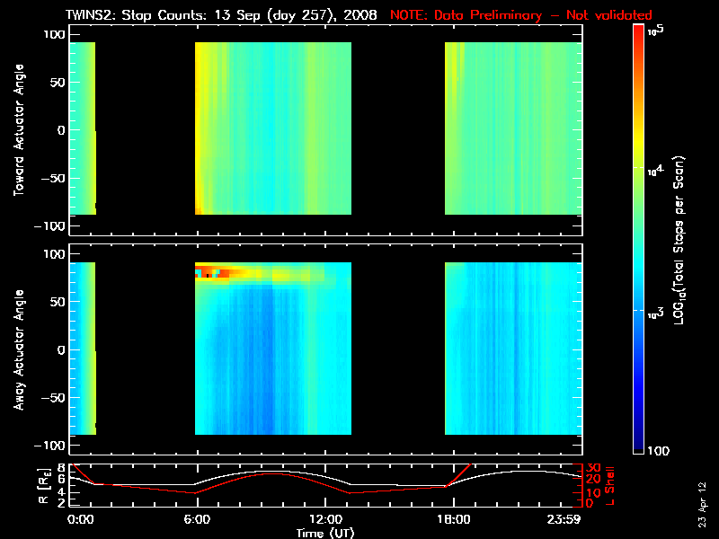Click the '50' tick on the Away Actuator axis
Image resolution: width=719 pixels, height=539 pixels.
point(58,302)
